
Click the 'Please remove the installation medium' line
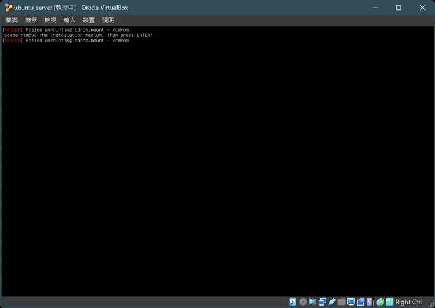pos(77,35)
